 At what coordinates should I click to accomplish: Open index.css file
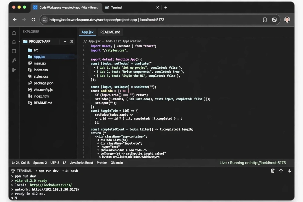[x=41, y=70]
